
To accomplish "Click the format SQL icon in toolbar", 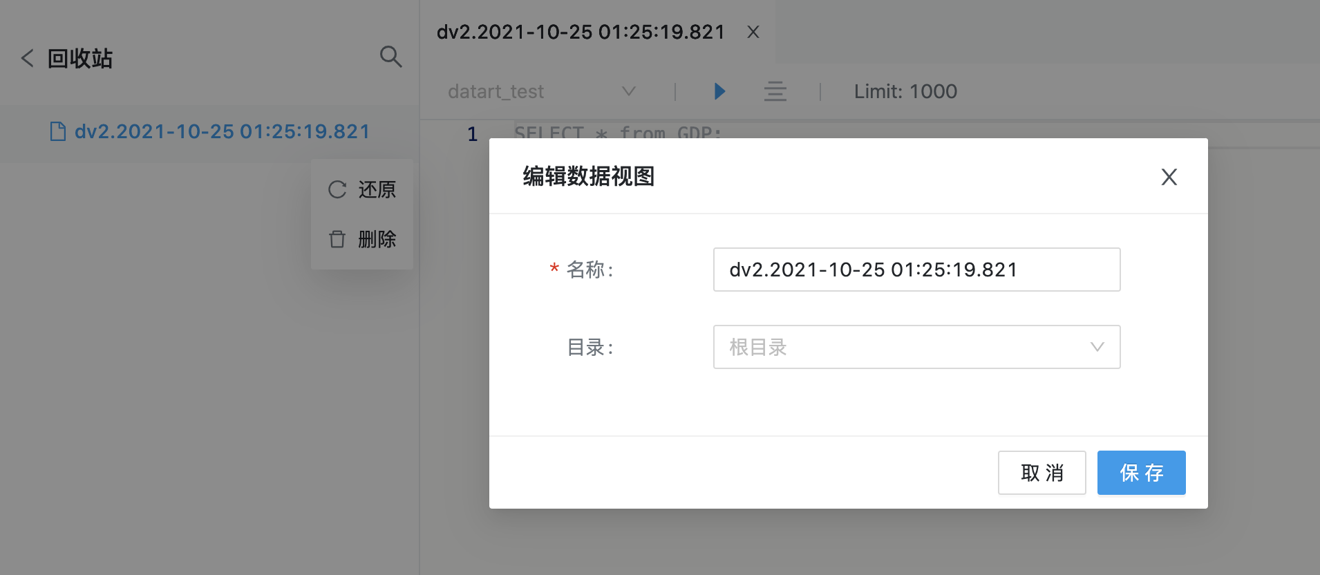I will point(775,91).
